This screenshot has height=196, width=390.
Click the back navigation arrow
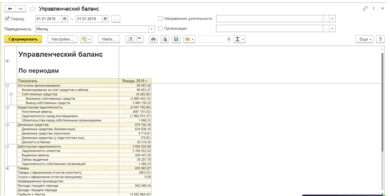tap(9, 8)
